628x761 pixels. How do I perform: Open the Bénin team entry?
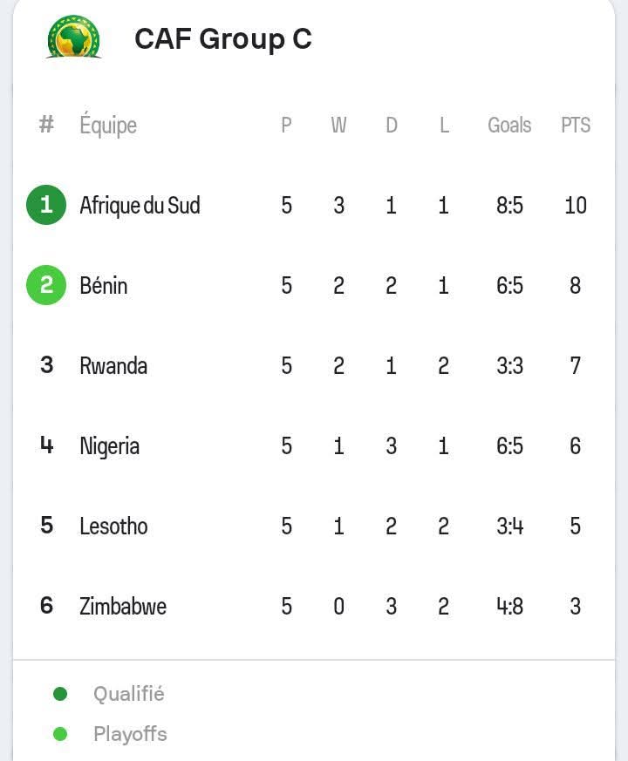point(104,285)
